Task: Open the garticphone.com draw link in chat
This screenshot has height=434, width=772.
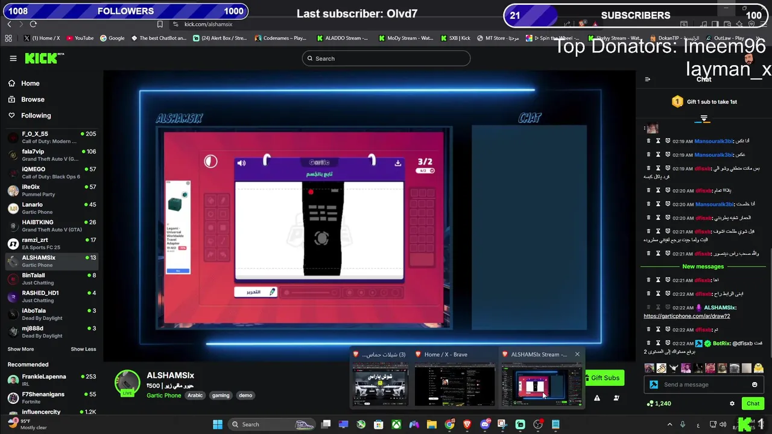Action: point(686,316)
